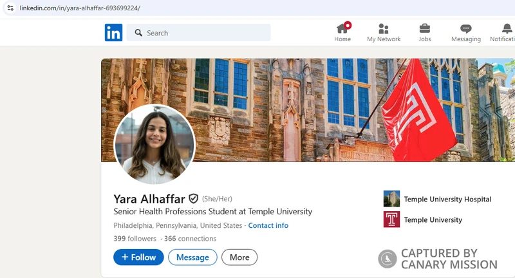This screenshot has width=515, height=278.
Task: Click the search magnifier icon
Action: (138, 33)
